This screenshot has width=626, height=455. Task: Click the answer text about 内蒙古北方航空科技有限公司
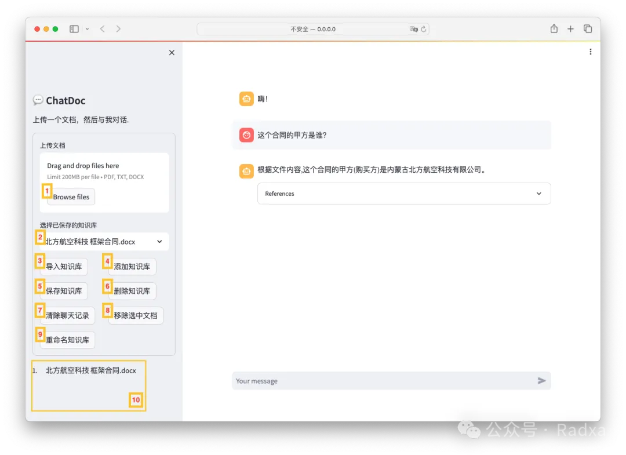point(372,170)
